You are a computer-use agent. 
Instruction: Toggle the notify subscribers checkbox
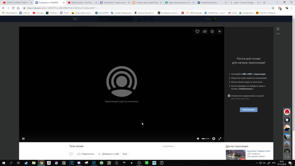(x=229, y=96)
